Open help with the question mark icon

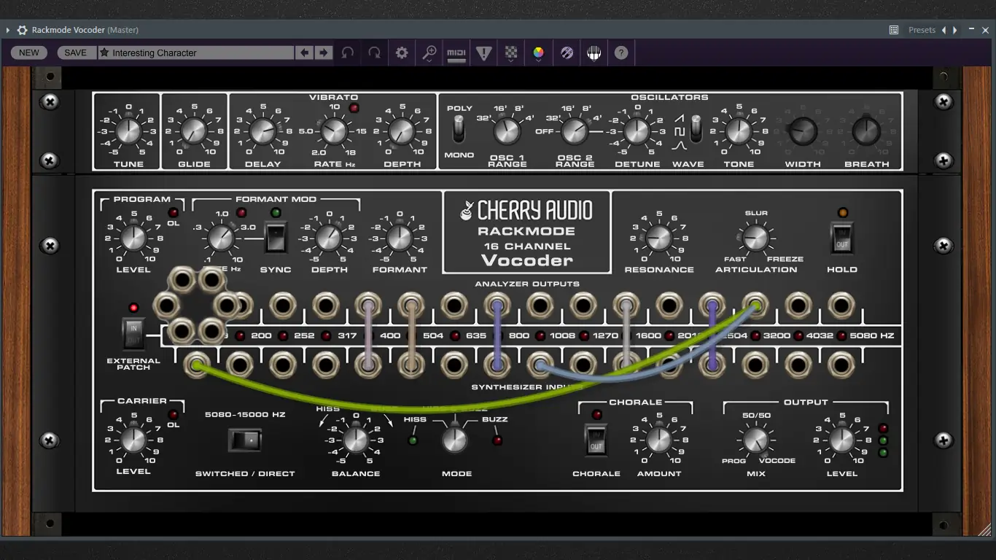tap(621, 52)
